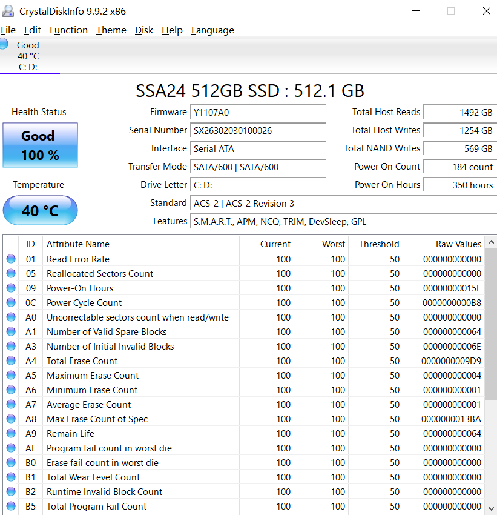
Task: Click the Features field listing S.M.A.R.T.
Action: [343, 221]
